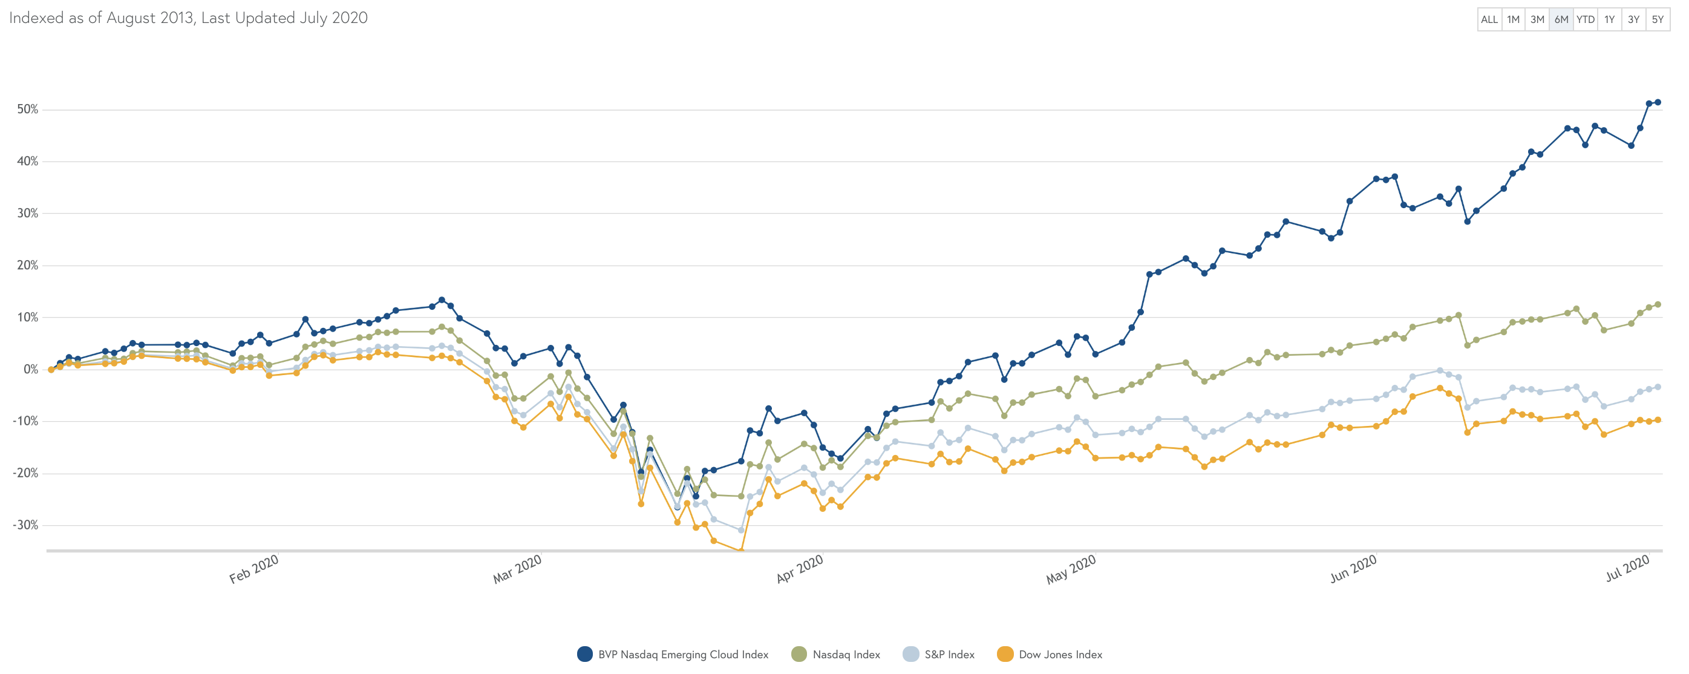Viewport: 1689px width, 674px height.
Task: Toggle the Nasdaq Index legend marker
Action: pos(799,653)
